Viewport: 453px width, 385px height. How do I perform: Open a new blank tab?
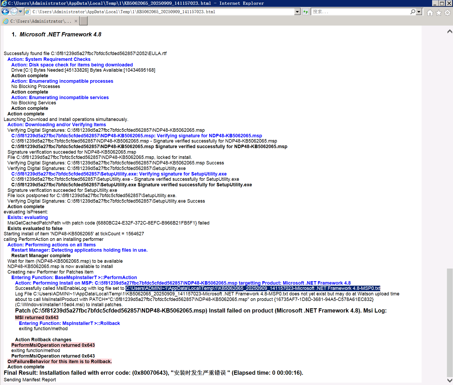[x=83, y=21]
